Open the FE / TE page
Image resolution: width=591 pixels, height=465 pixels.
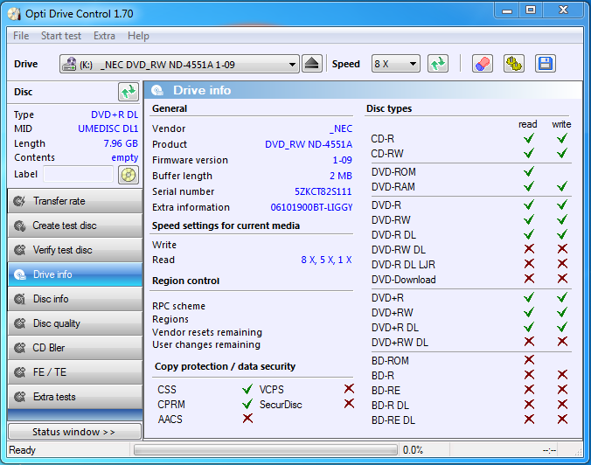[x=75, y=372]
